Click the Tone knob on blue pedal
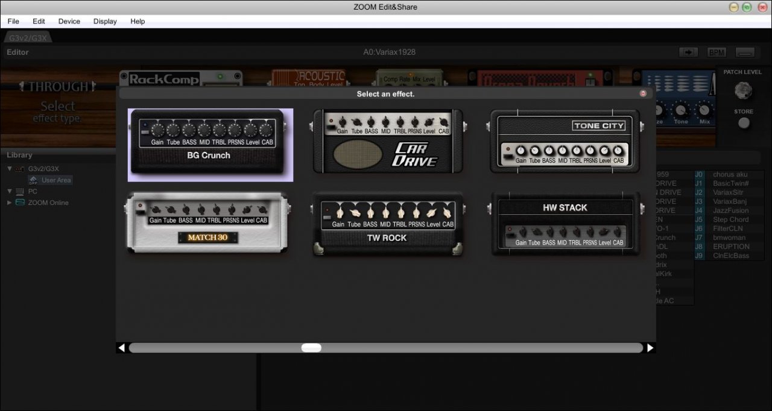 click(x=680, y=110)
